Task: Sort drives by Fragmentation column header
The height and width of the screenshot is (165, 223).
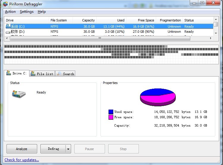Action: (x=170, y=20)
